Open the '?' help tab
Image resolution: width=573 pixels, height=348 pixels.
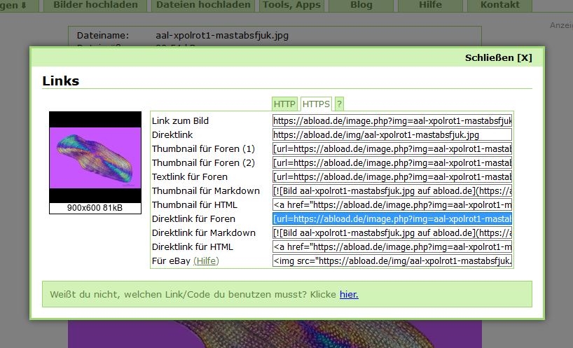(339, 104)
